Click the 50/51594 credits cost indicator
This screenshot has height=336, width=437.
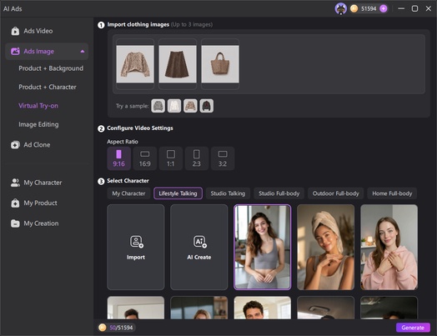coord(117,328)
